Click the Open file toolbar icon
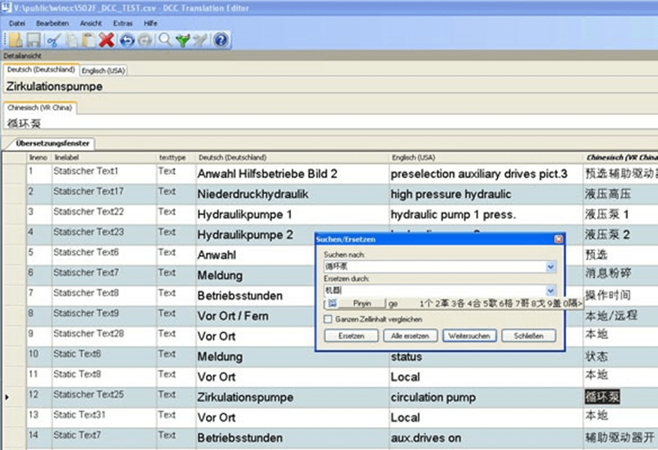658x450 pixels. [x=16, y=40]
